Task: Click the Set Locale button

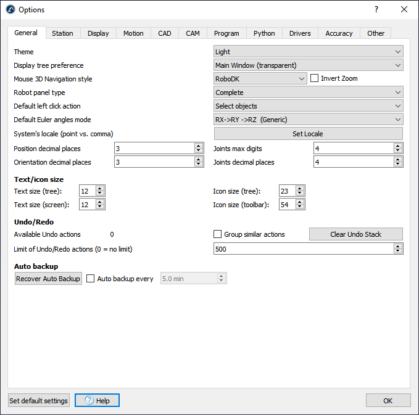Action: 308,134
